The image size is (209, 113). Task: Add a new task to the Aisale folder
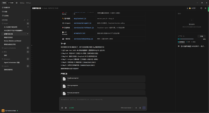click(28, 24)
